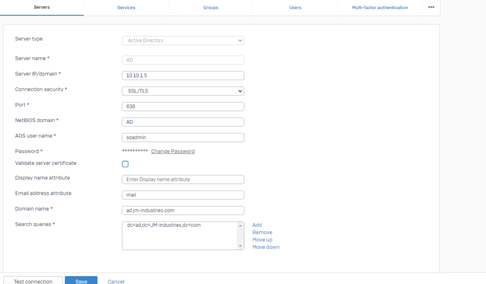
Task: Enable Validate server certificate checkbox
Action: click(125, 164)
